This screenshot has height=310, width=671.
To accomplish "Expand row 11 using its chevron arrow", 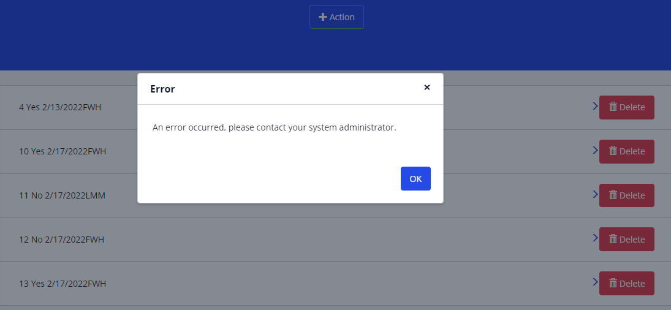I will (x=595, y=194).
